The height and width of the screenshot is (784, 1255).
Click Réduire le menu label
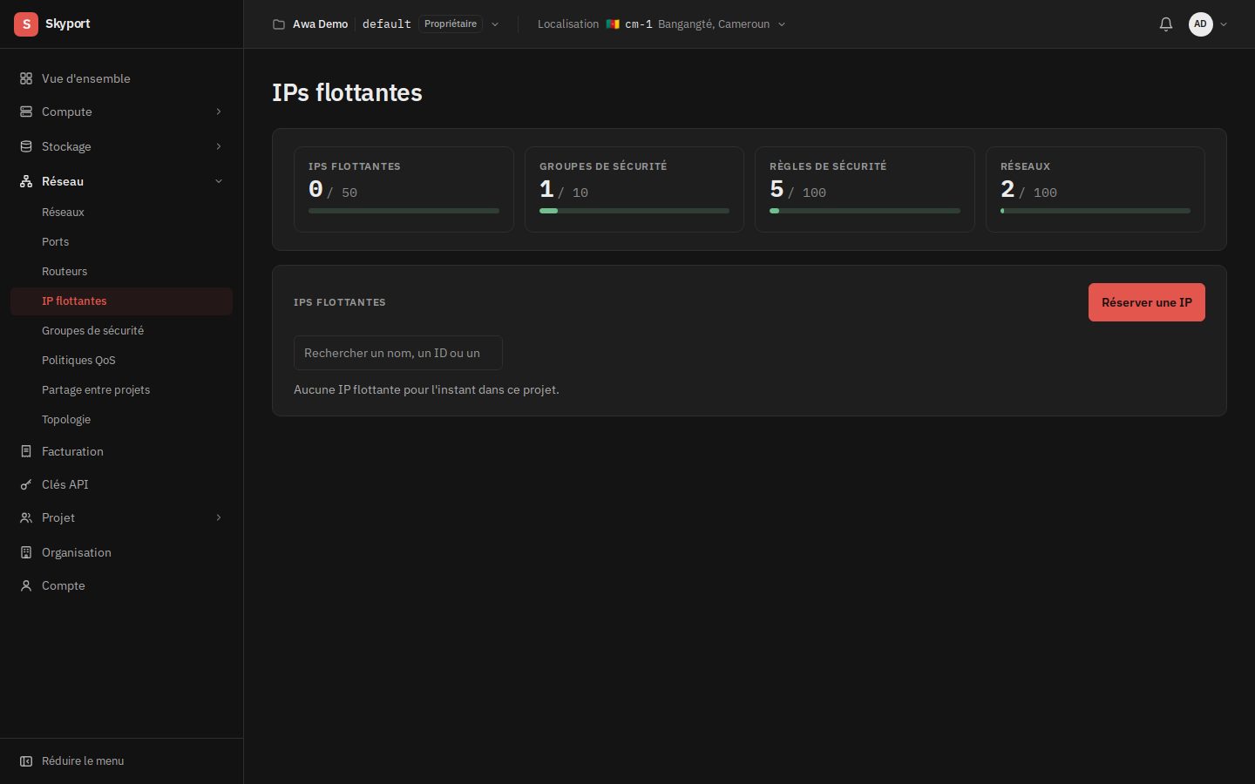83,761
